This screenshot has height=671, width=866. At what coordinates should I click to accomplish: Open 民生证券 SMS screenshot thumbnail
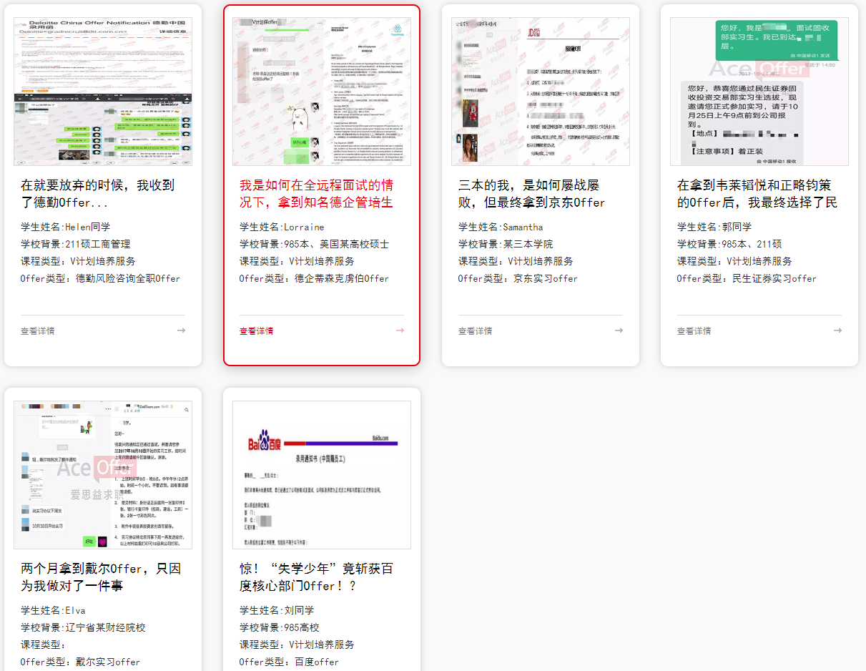[759, 92]
